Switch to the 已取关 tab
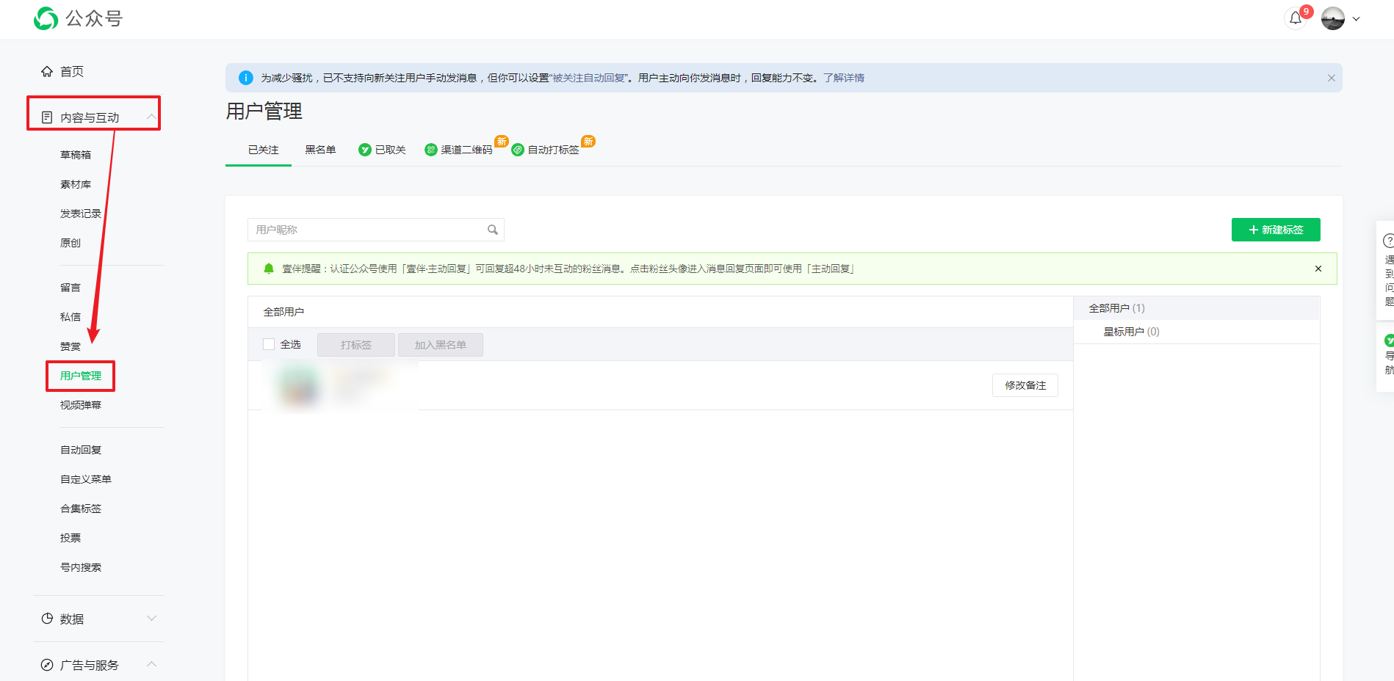 tap(383, 150)
